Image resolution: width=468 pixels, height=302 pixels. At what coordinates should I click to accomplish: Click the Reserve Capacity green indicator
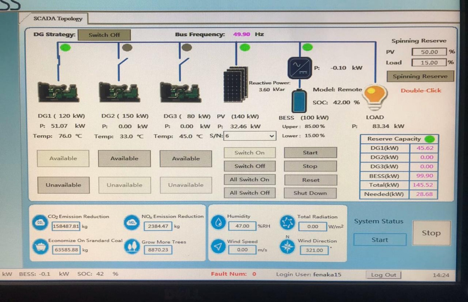pos(430,139)
